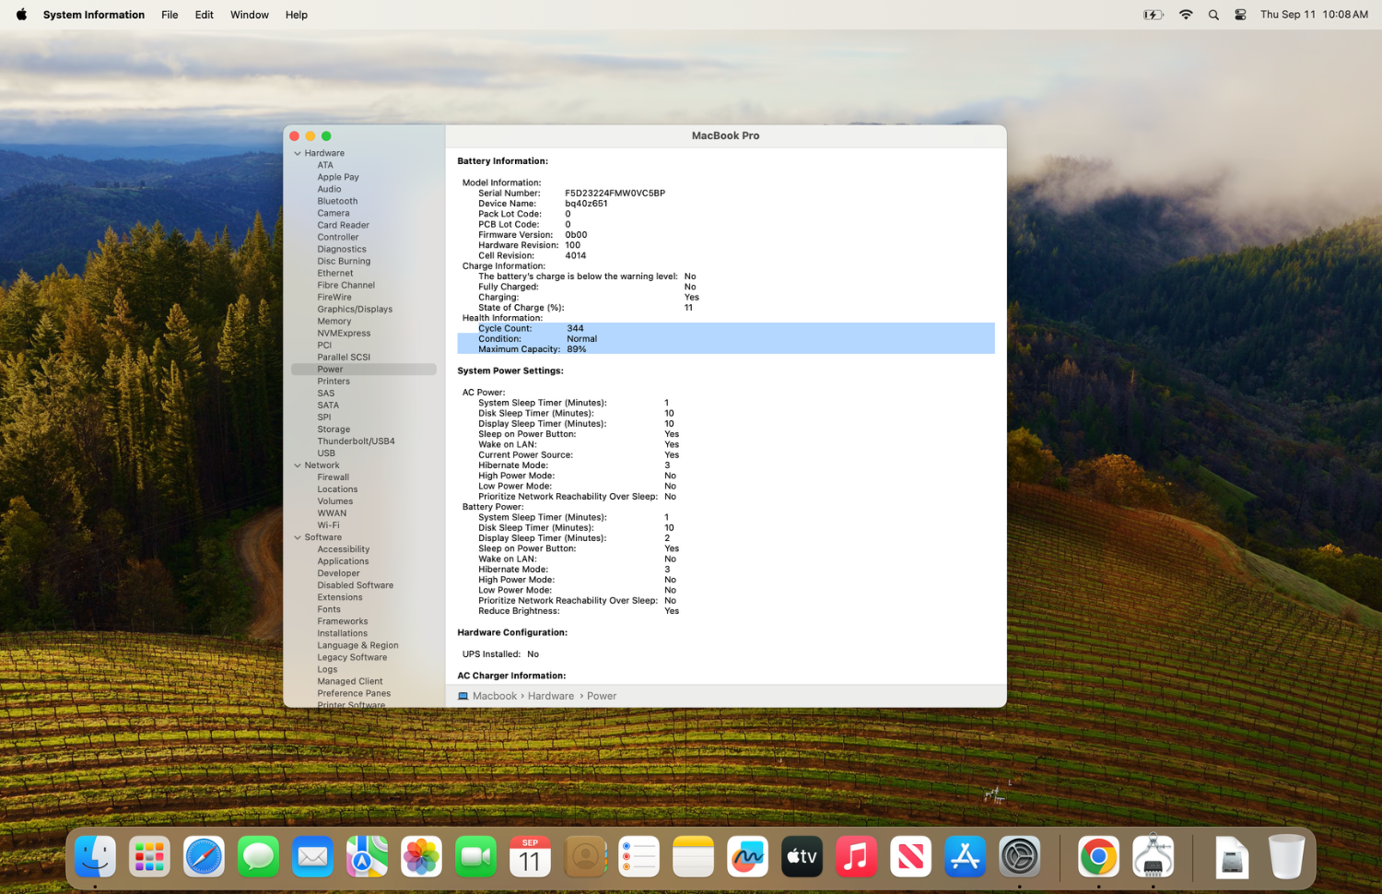Viewport: 1382px width, 894px height.
Task: Open Contacts app in Dock
Action: [584, 856]
